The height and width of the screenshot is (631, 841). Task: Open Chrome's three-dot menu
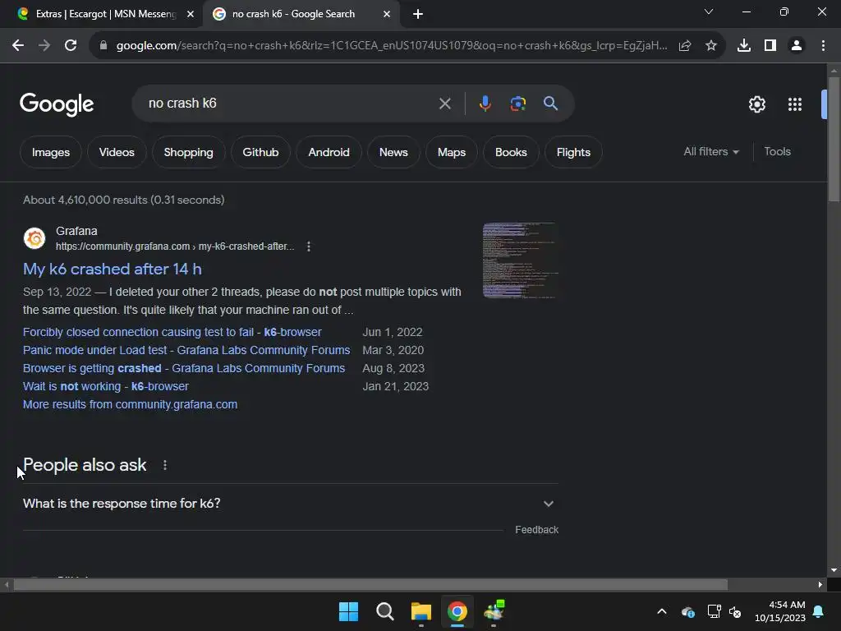823,46
